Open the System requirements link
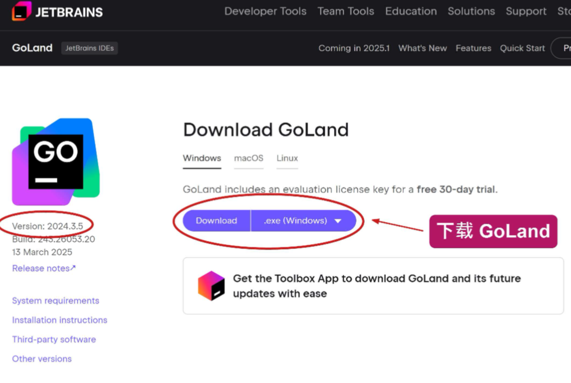Viewport: 571px width, 383px height. pos(56,301)
